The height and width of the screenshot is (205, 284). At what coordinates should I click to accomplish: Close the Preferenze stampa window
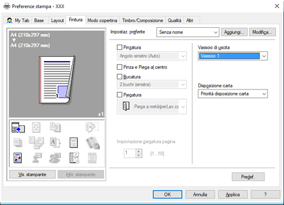coord(277,6)
